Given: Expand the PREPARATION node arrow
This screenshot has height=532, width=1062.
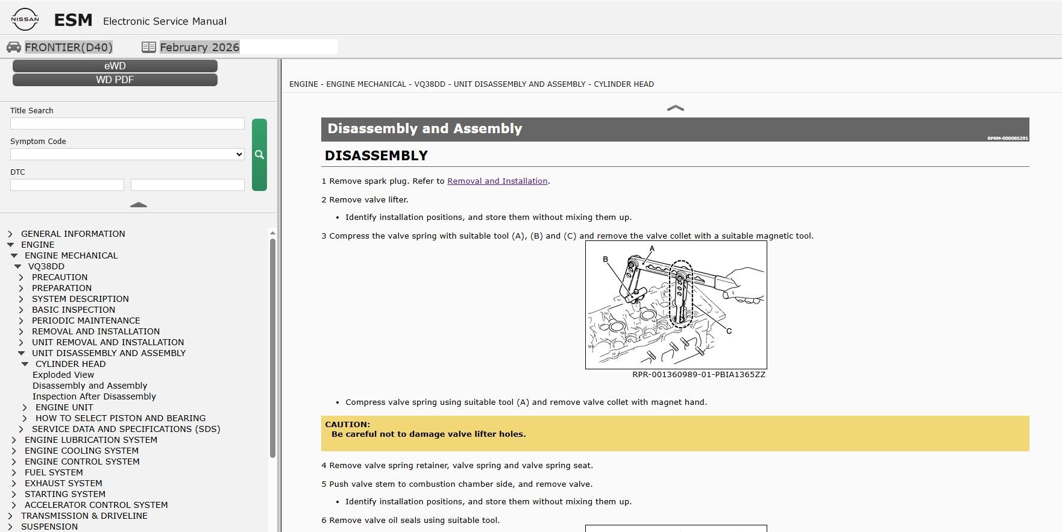Looking at the screenshot, I should coord(21,288).
